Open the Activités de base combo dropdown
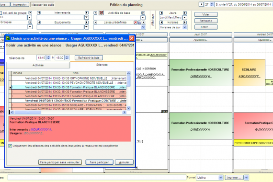Viewport: 273px width, 182px height. pyautogui.click(x=143, y=17)
